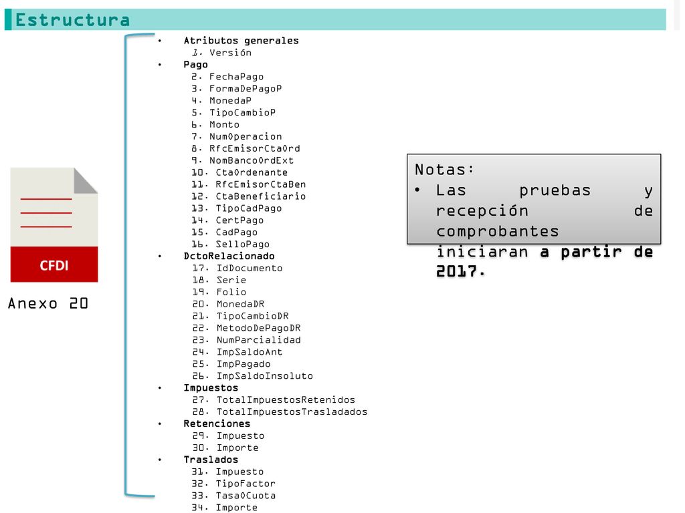Click item 34. Importe under Traslados
This screenshot has width=685, height=513.
pos(225,508)
